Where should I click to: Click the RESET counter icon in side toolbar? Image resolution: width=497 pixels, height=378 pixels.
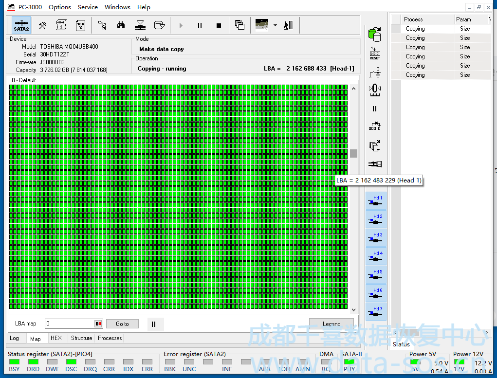374,54
